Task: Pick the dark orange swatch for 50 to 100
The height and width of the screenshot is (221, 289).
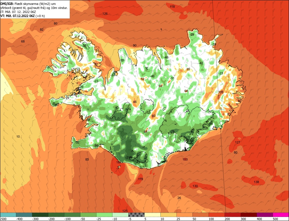Action: click(201, 215)
